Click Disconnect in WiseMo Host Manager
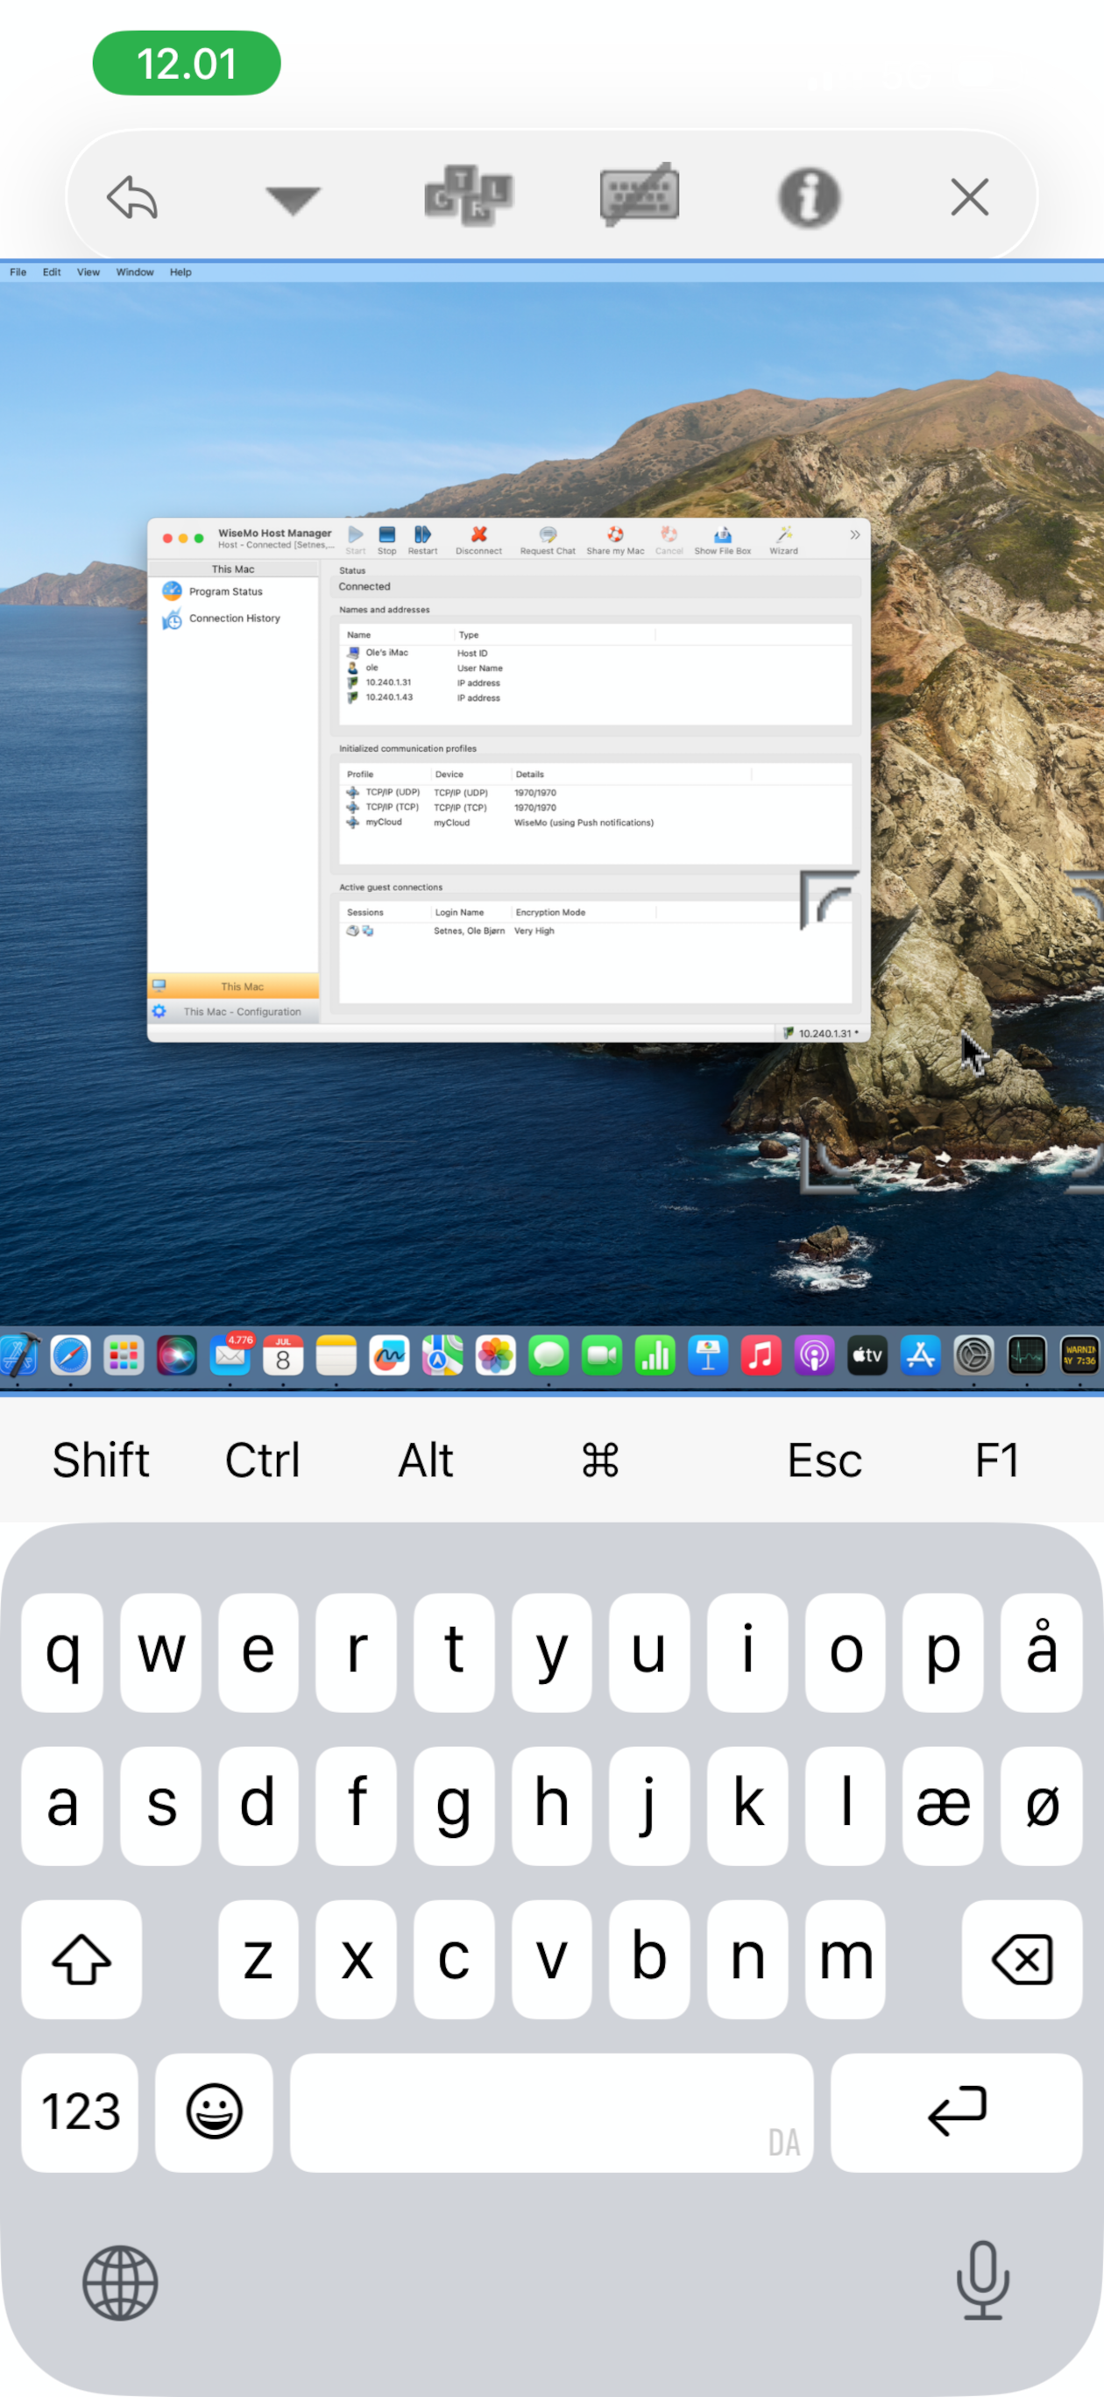Screen dimensions: 1104x2397 478,540
